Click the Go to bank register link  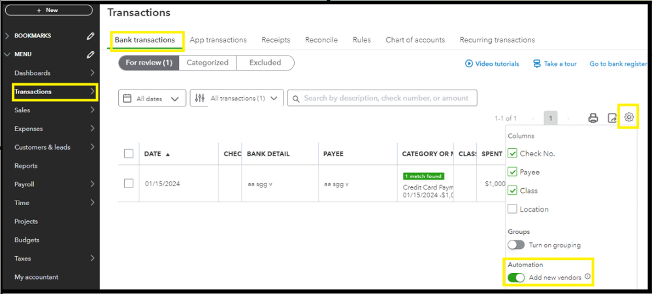pos(617,64)
